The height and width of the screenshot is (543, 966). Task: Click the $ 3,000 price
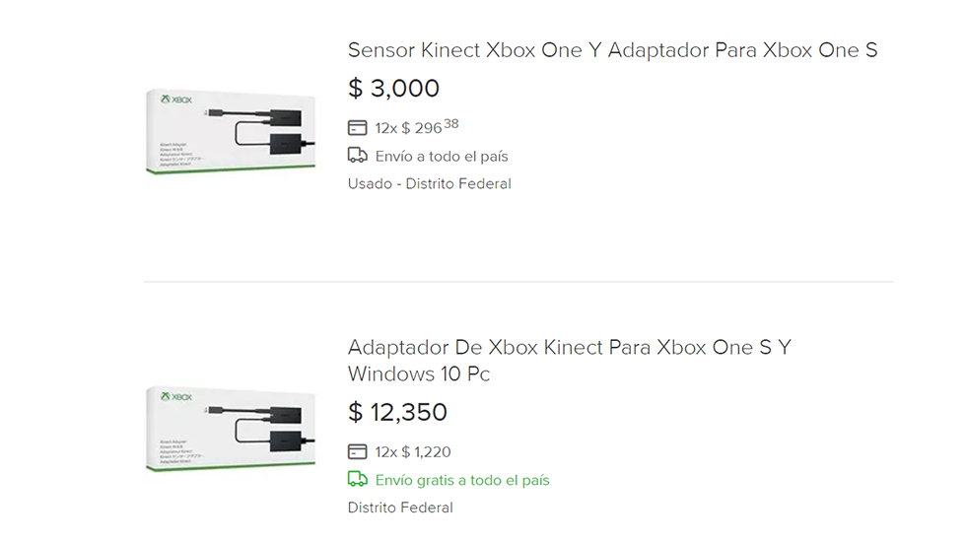393,88
